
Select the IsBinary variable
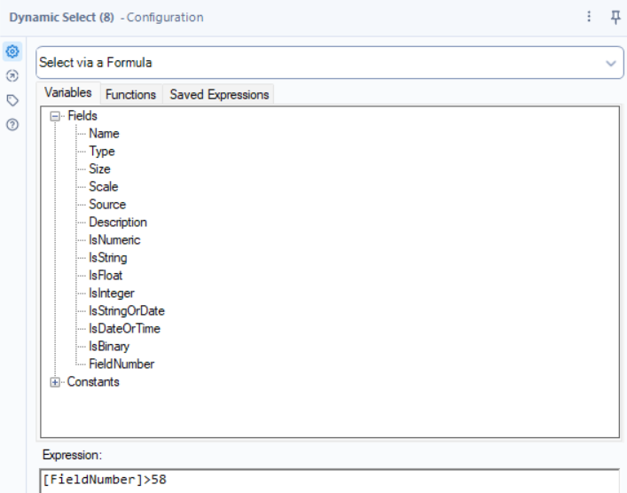point(109,347)
